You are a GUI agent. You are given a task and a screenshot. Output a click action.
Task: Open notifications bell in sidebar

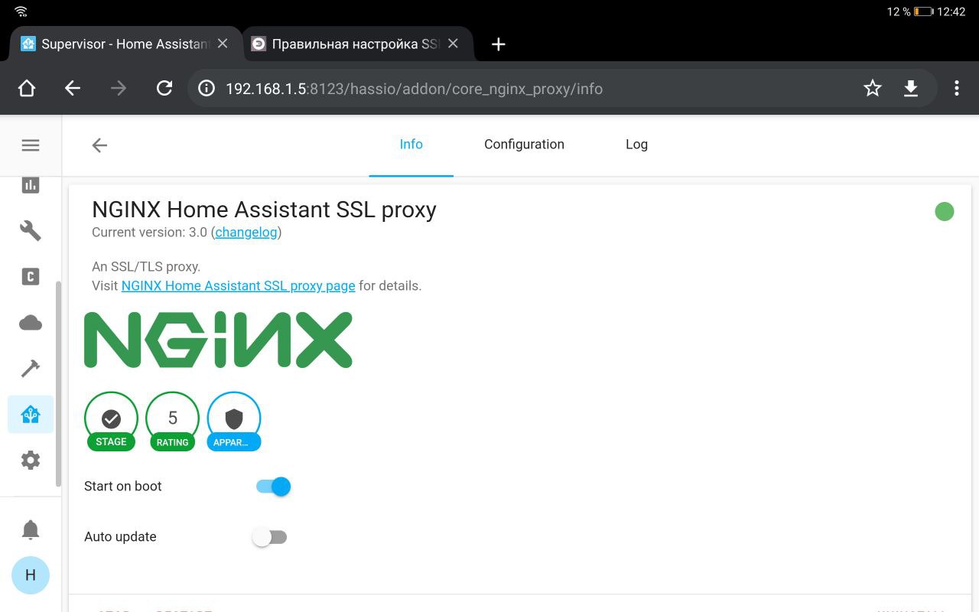31,529
